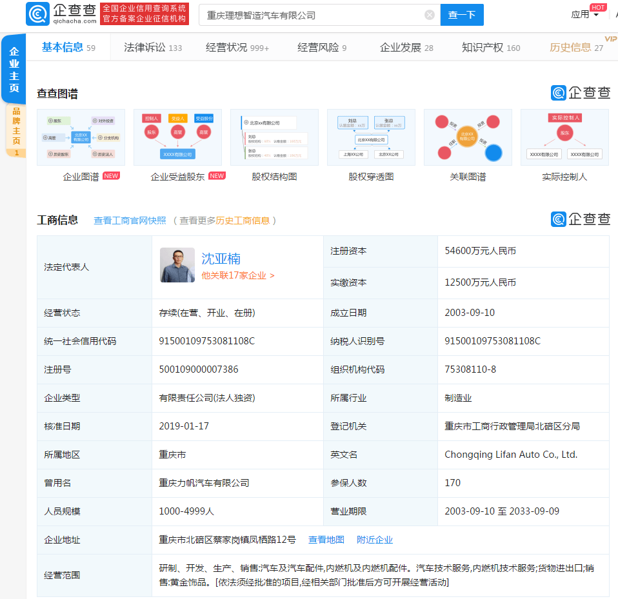Open the 历史工商信息 link
The width and height of the screenshot is (618, 599).
(243, 221)
